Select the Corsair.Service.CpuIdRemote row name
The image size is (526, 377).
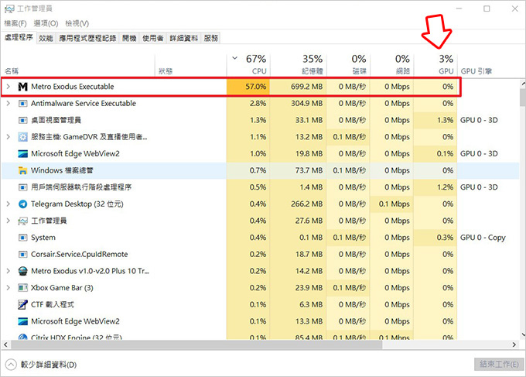[79, 255]
